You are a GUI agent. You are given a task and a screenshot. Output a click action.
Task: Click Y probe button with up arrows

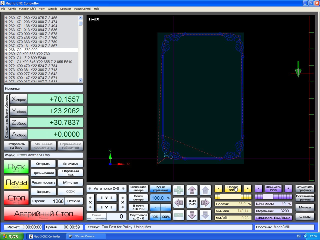[x=106, y=207]
